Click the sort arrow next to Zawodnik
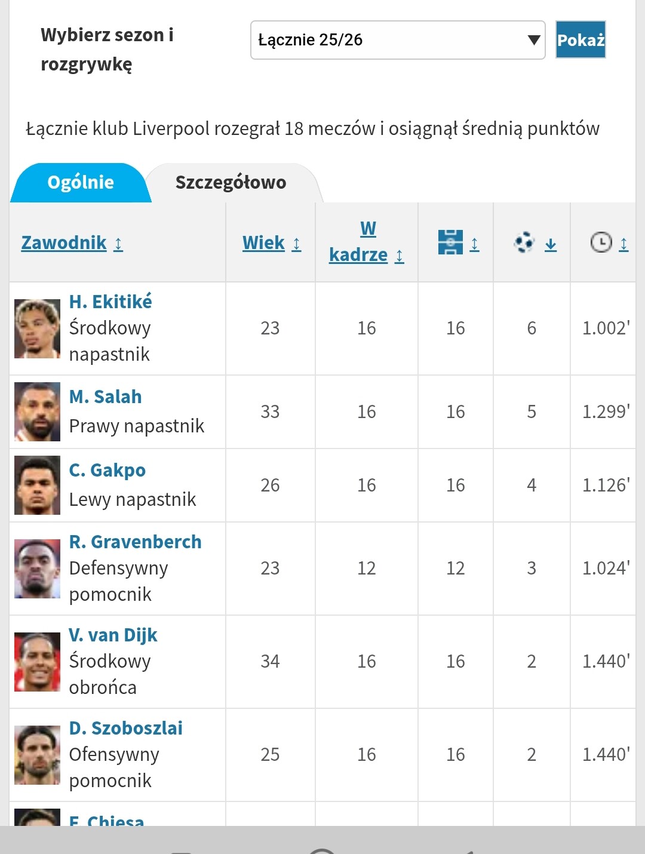The height and width of the screenshot is (854, 645). click(x=118, y=244)
